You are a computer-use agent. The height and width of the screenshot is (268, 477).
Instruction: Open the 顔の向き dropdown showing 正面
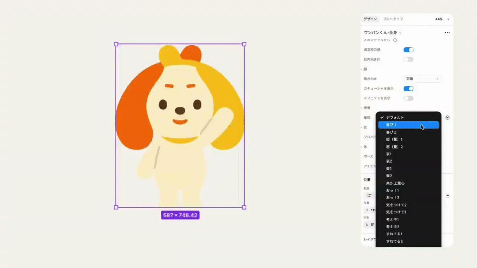[x=422, y=79]
